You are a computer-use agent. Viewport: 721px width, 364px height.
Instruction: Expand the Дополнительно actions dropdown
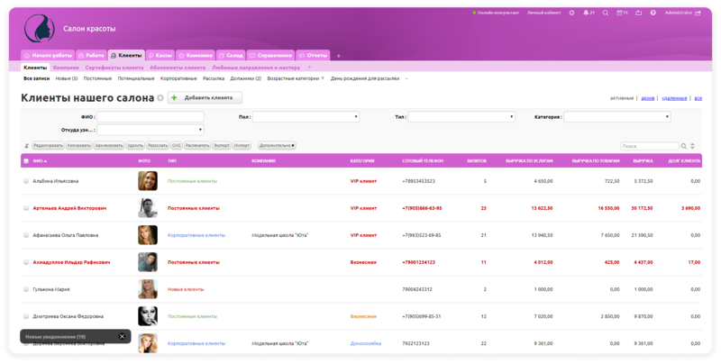click(277, 146)
